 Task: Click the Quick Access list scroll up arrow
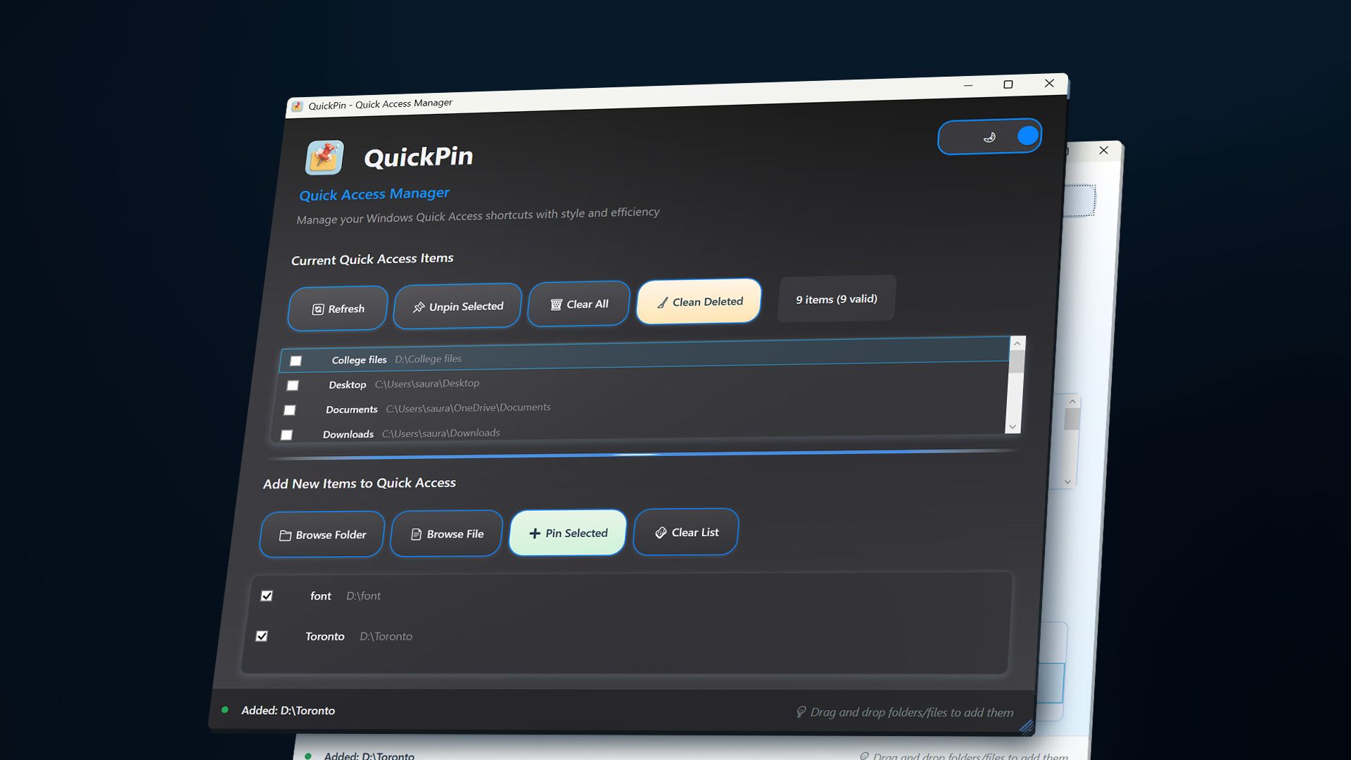[1017, 343]
